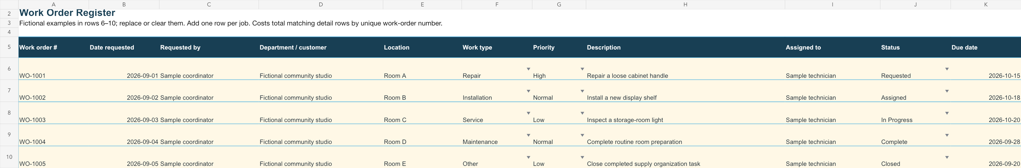This screenshot has width=1021, height=168.
Task: Select "Install a new display shelf" description
Action: tap(685, 91)
